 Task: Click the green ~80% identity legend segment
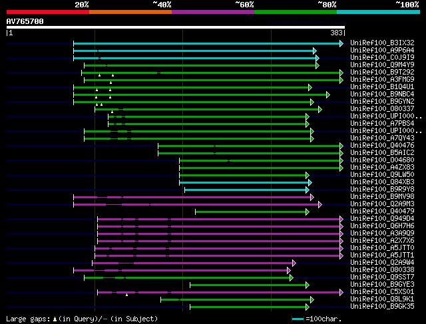pyautogui.click(x=296, y=12)
